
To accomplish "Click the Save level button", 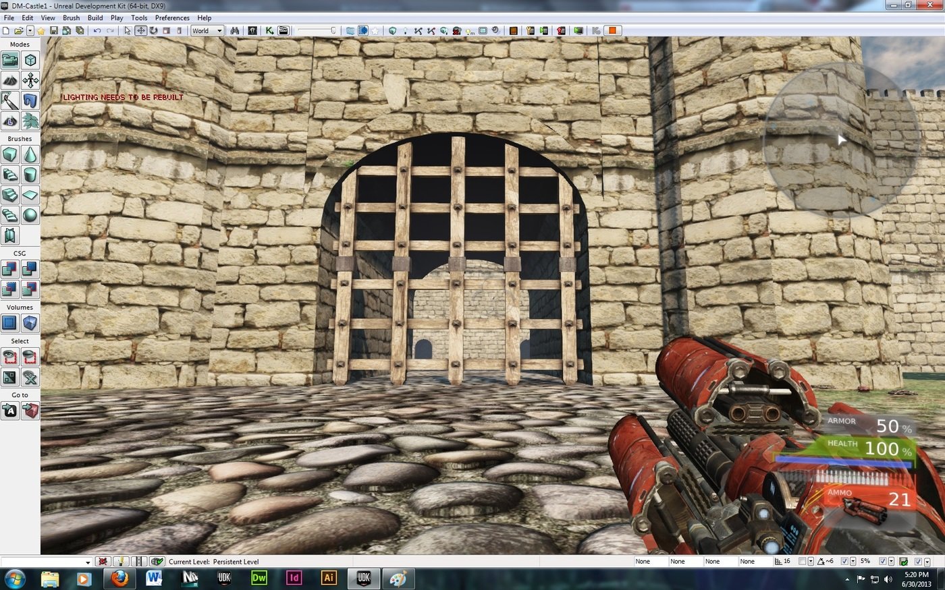I will coord(53,31).
